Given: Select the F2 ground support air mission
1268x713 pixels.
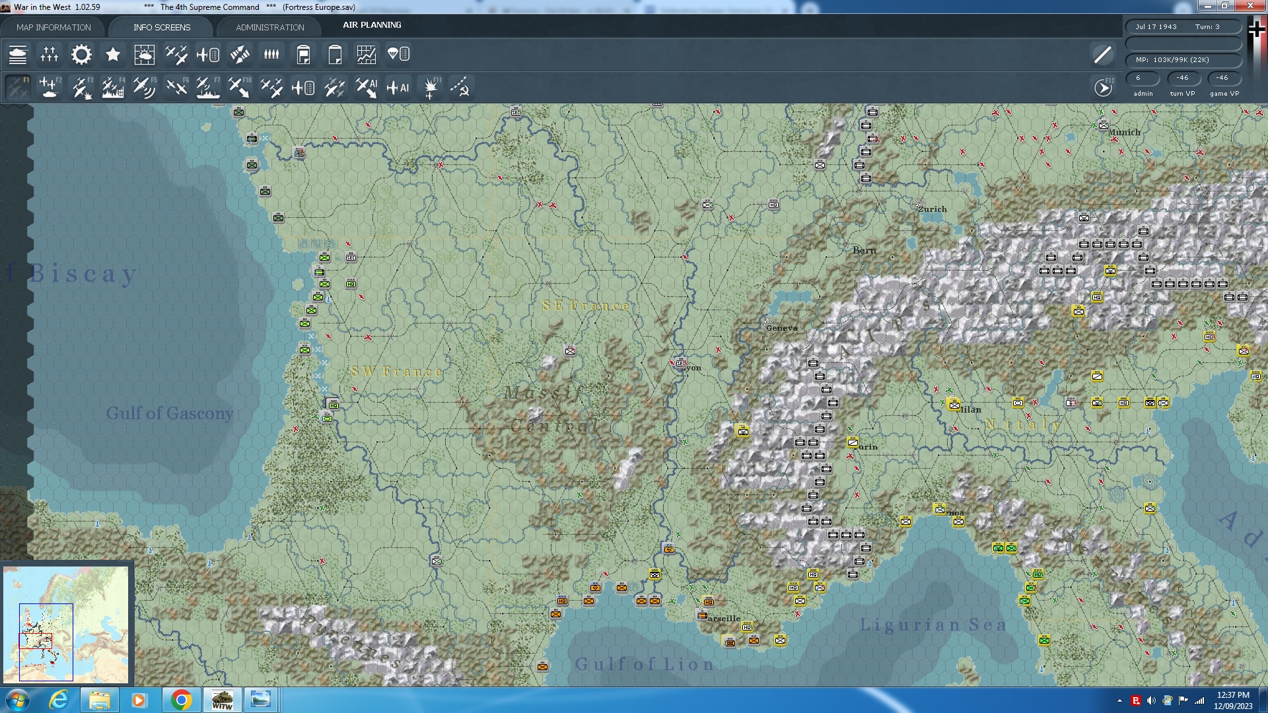Looking at the screenshot, I should [x=50, y=88].
